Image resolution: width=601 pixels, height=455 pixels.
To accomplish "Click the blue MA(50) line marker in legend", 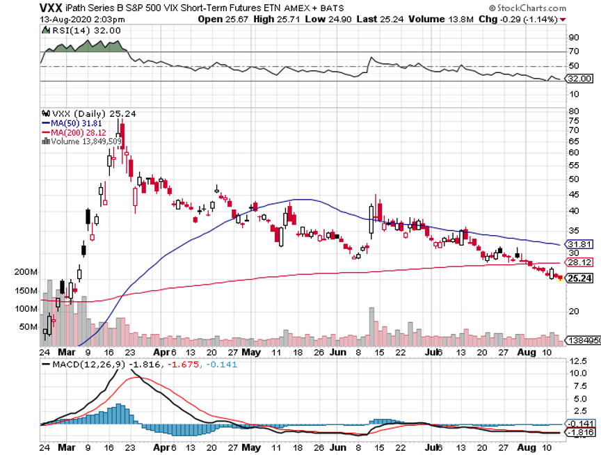I will [x=45, y=122].
